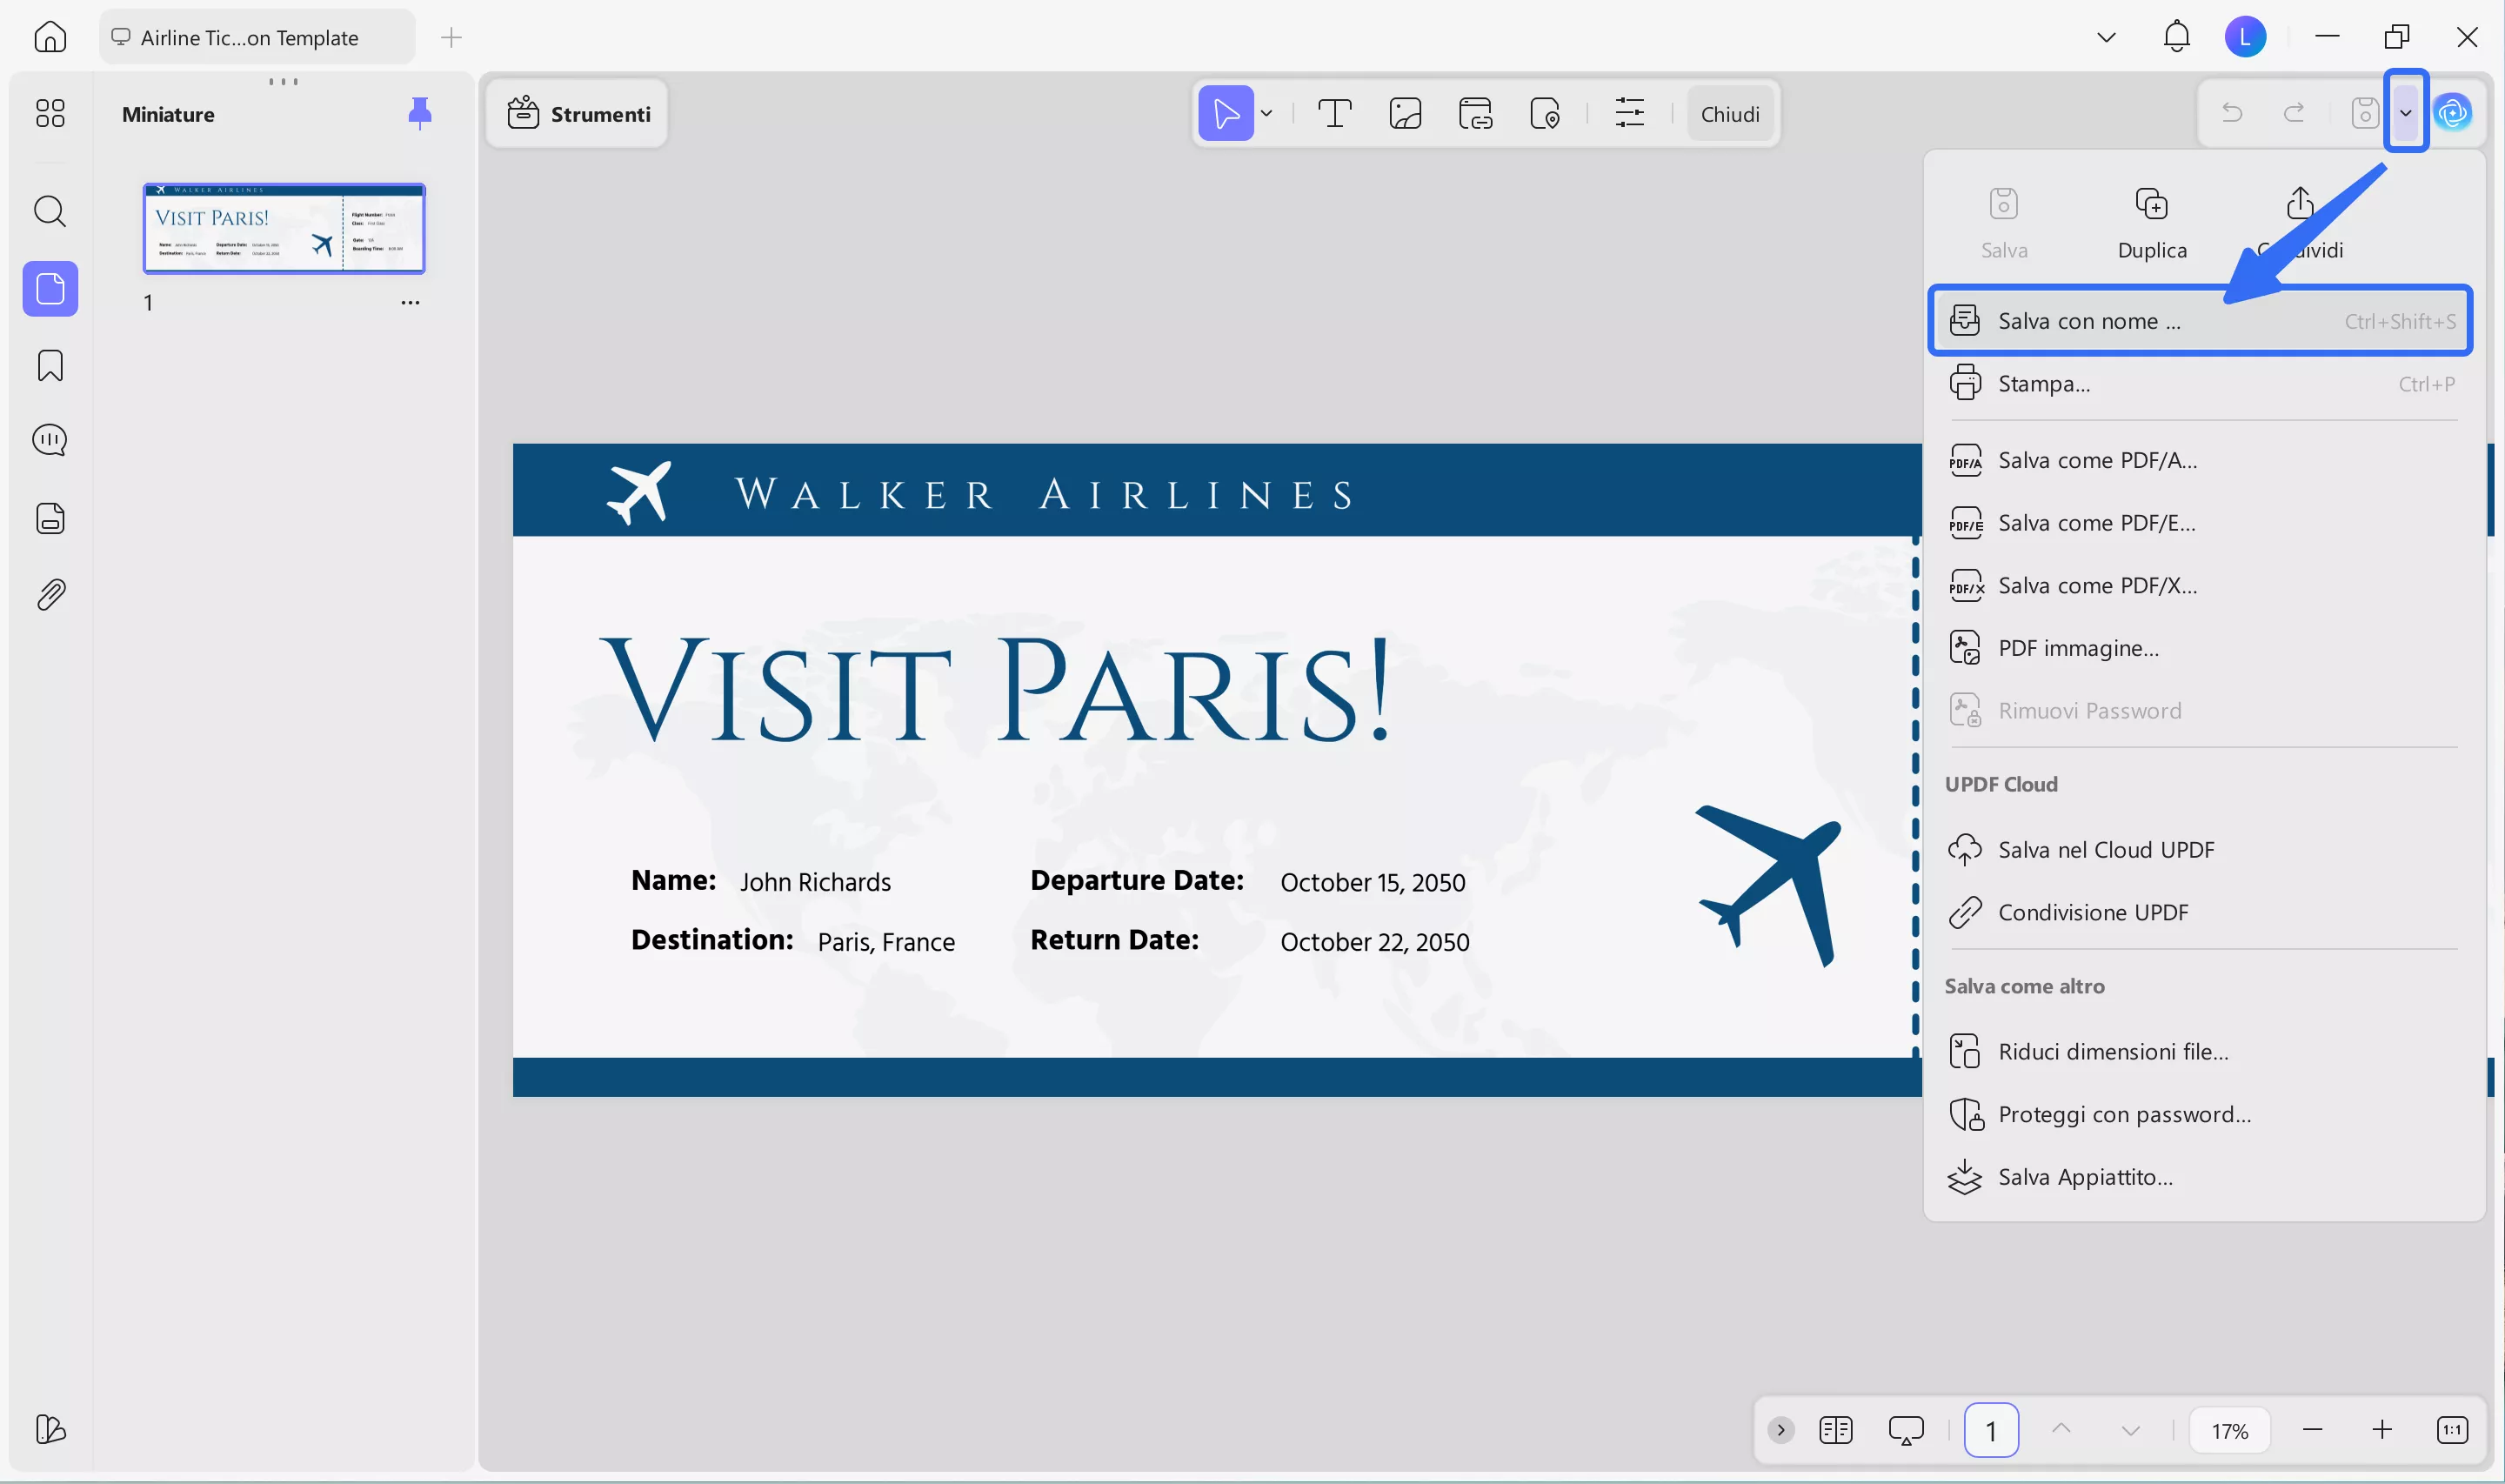
Task: Click the zoom in plus button
Action: [2382, 1430]
